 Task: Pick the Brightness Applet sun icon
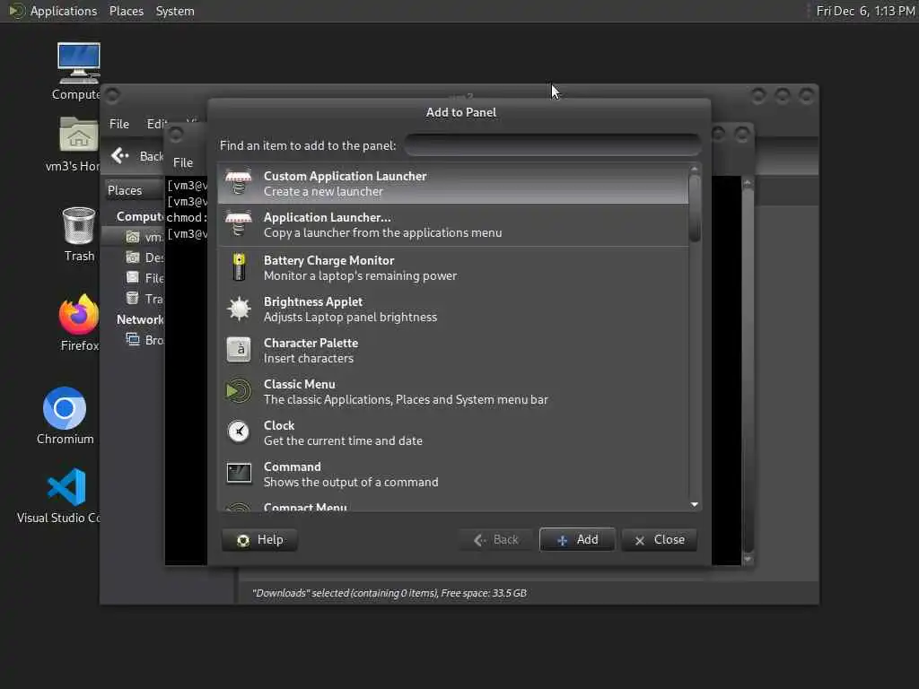pyautogui.click(x=239, y=309)
